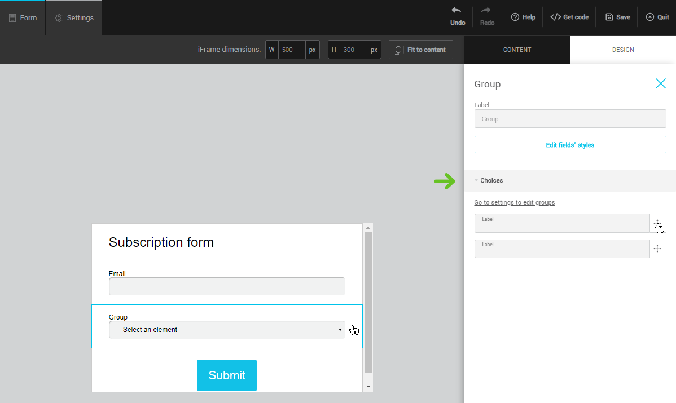The height and width of the screenshot is (403, 676).
Task: Save the form
Action: 617,17
